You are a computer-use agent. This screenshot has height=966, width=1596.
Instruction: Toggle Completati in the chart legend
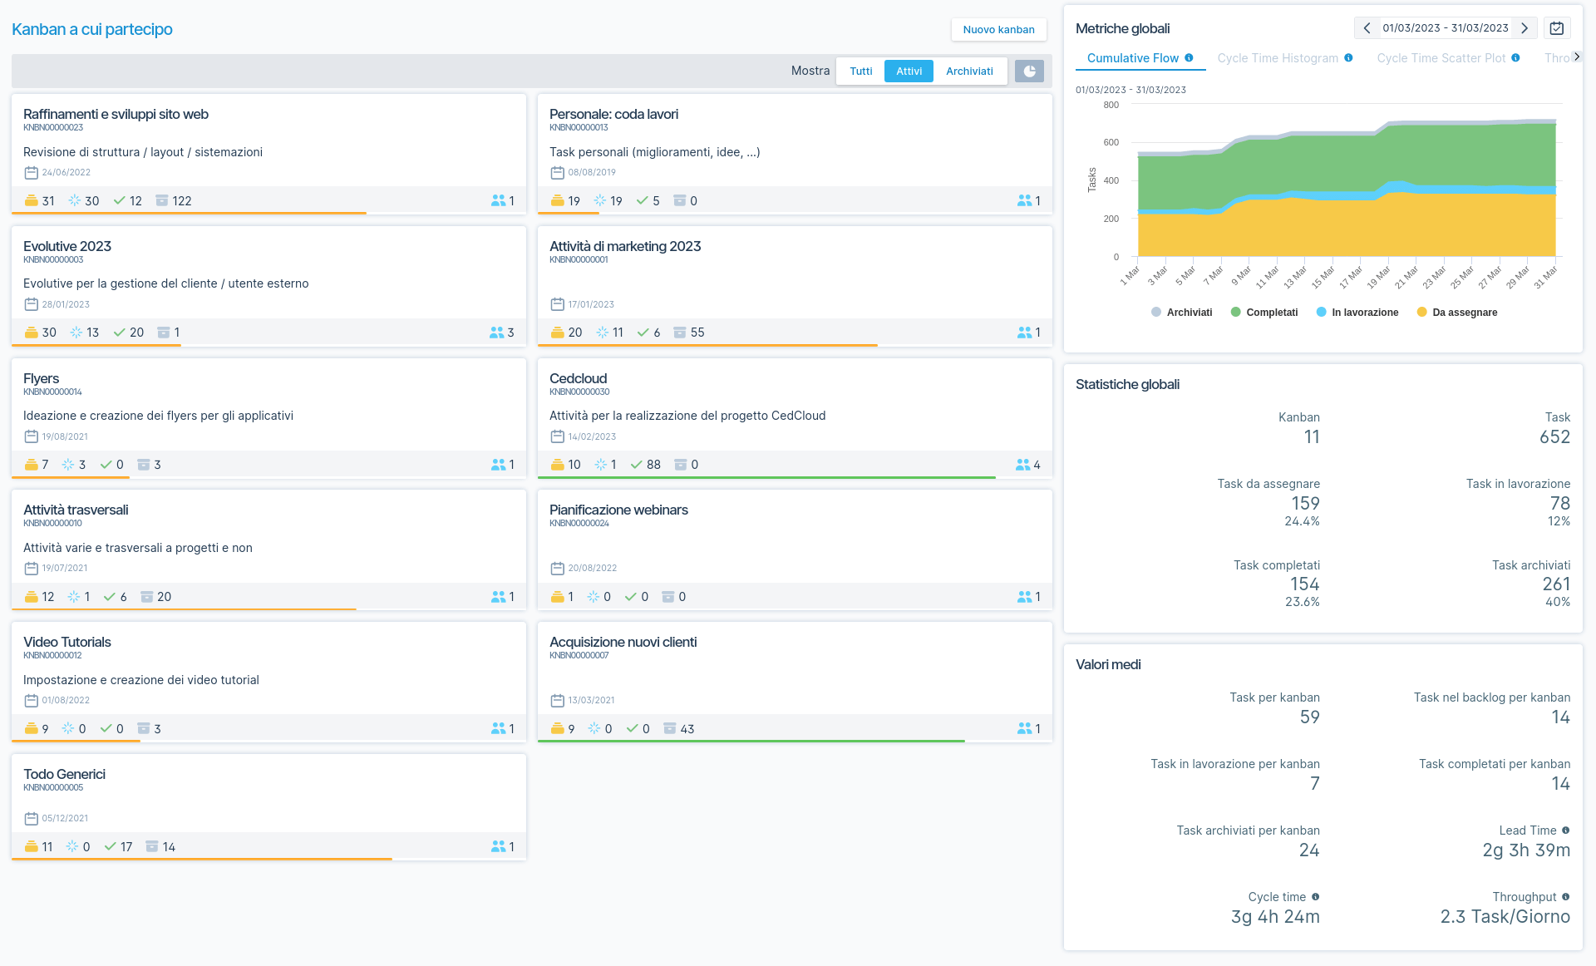click(1264, 312)
